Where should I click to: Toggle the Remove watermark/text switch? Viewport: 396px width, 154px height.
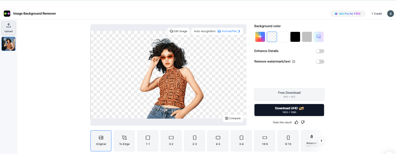coord(320,62)
